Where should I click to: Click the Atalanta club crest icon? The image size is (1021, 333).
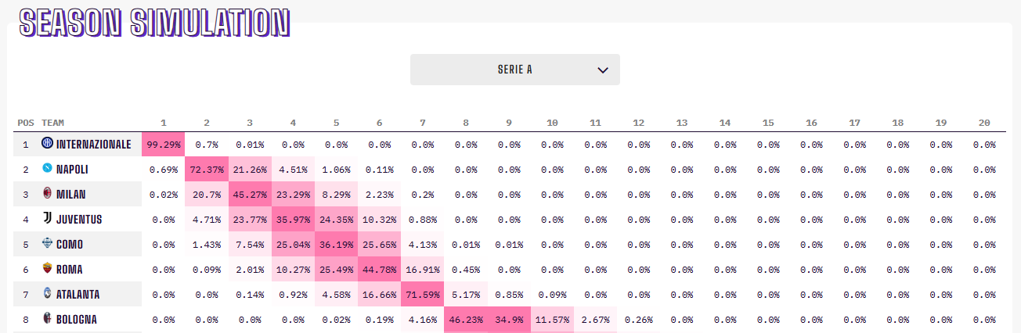pyautogui.click(x=48, y=294)
